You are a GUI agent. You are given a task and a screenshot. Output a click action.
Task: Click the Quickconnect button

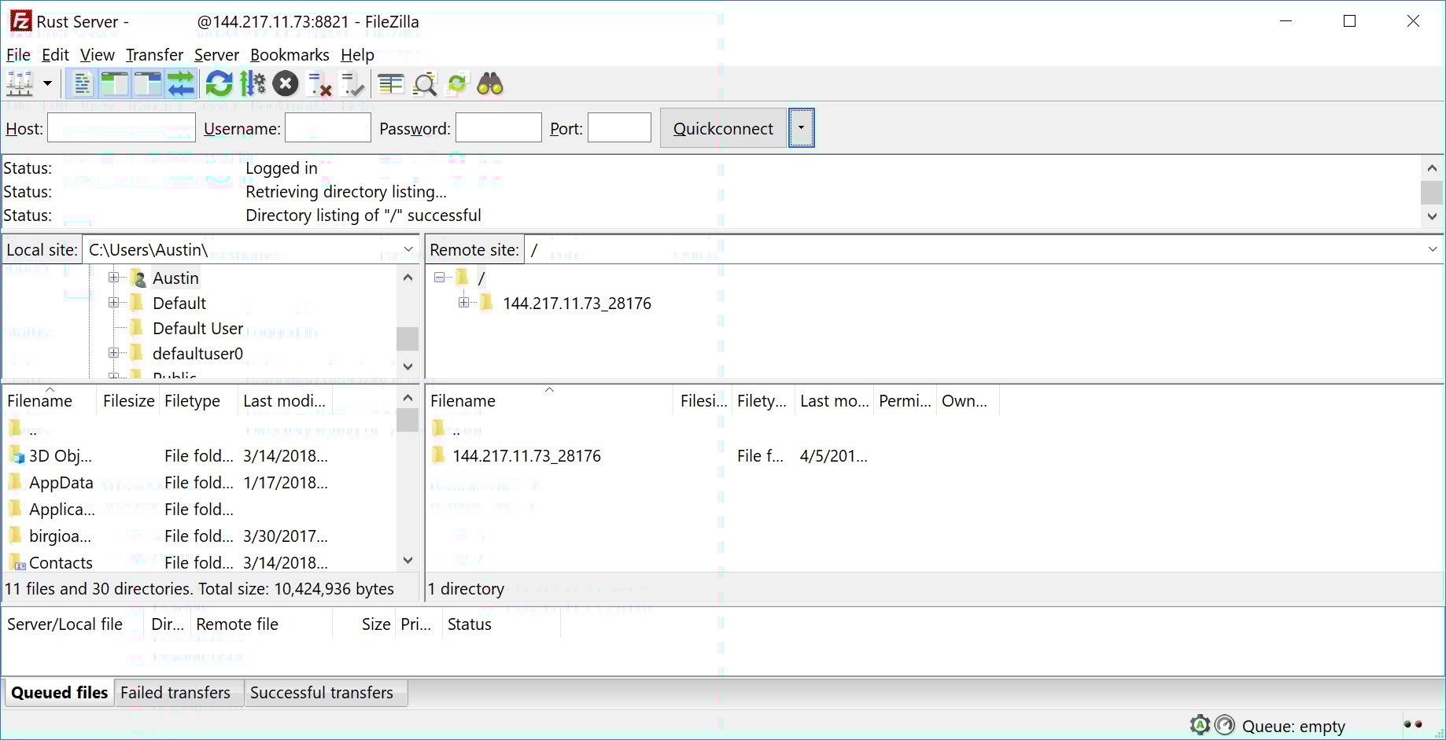tap(723, 128)
